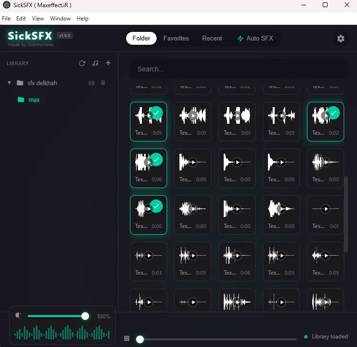Screen dimensions: 357x347
Task: Click the vertical scrollbar of the sound grid
Action: (x=346, y=214)
